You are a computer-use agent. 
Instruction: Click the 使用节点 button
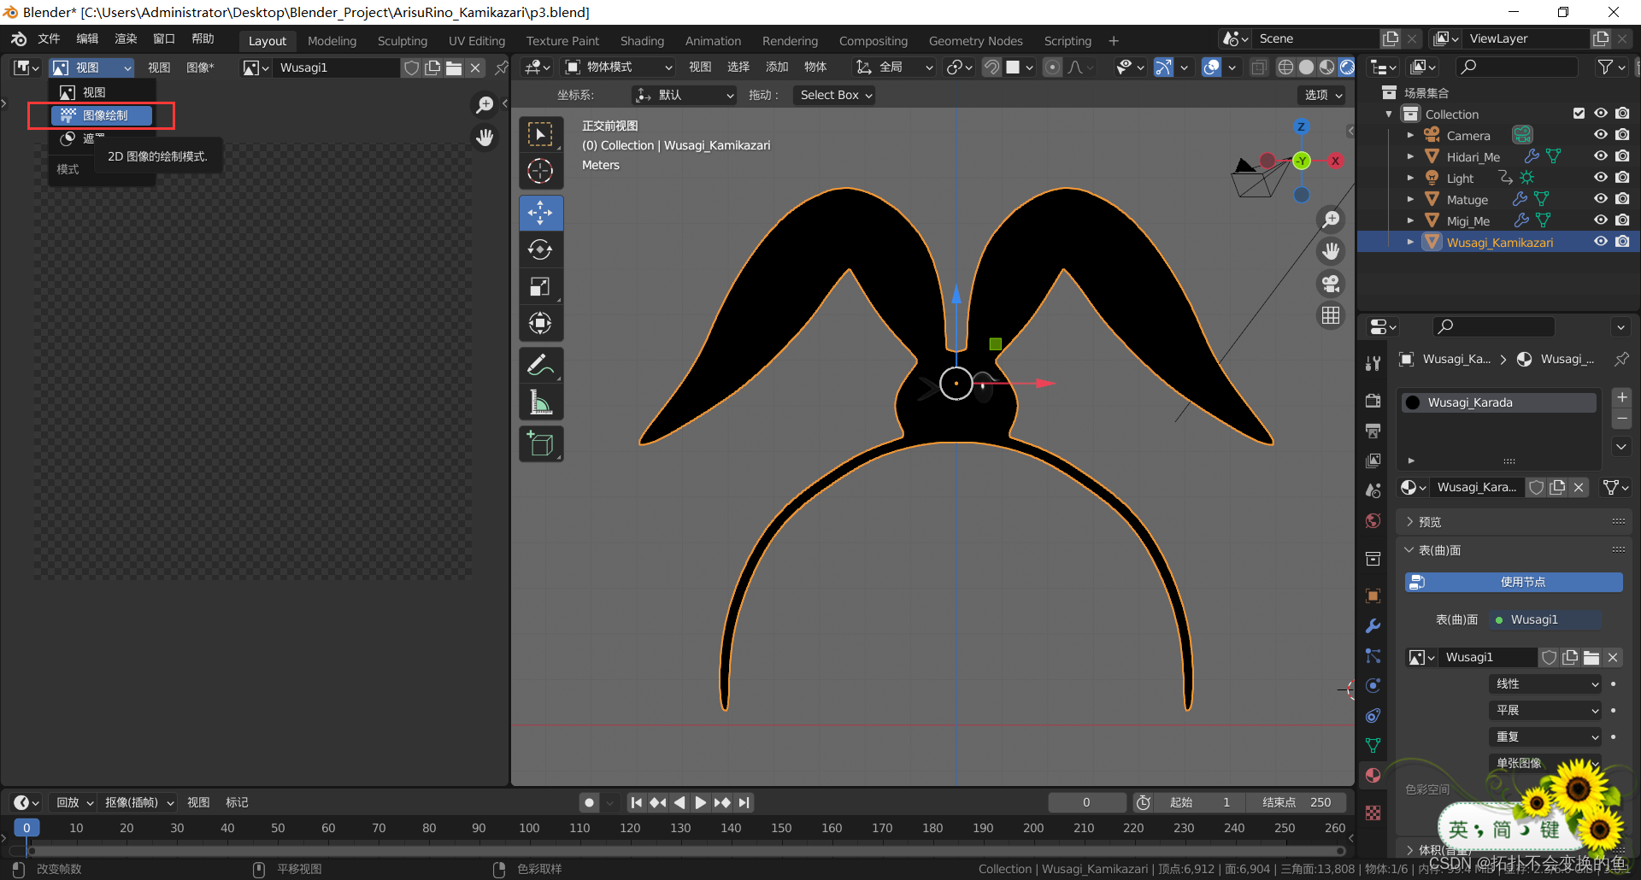pos(1513,582)
